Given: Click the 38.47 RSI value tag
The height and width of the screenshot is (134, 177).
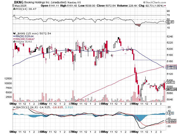Looking at the screenshot, I should tap(169, 22).
